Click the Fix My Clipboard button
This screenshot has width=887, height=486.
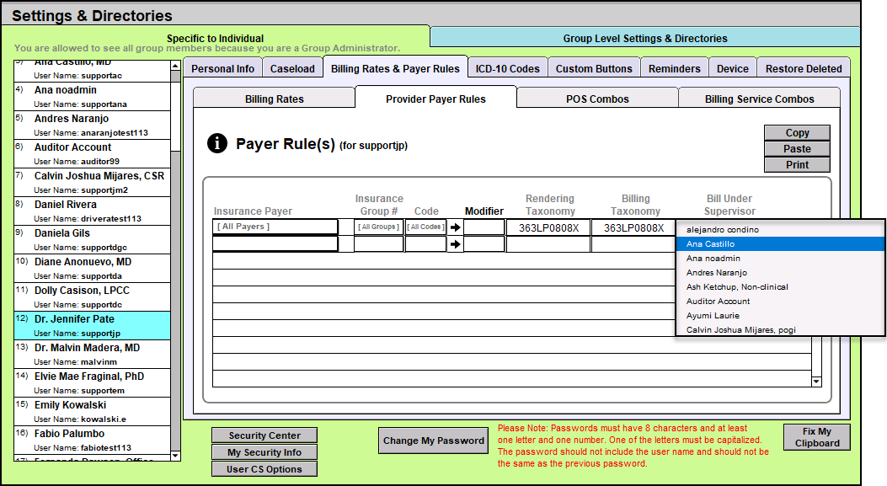click(x=816, y=437)
